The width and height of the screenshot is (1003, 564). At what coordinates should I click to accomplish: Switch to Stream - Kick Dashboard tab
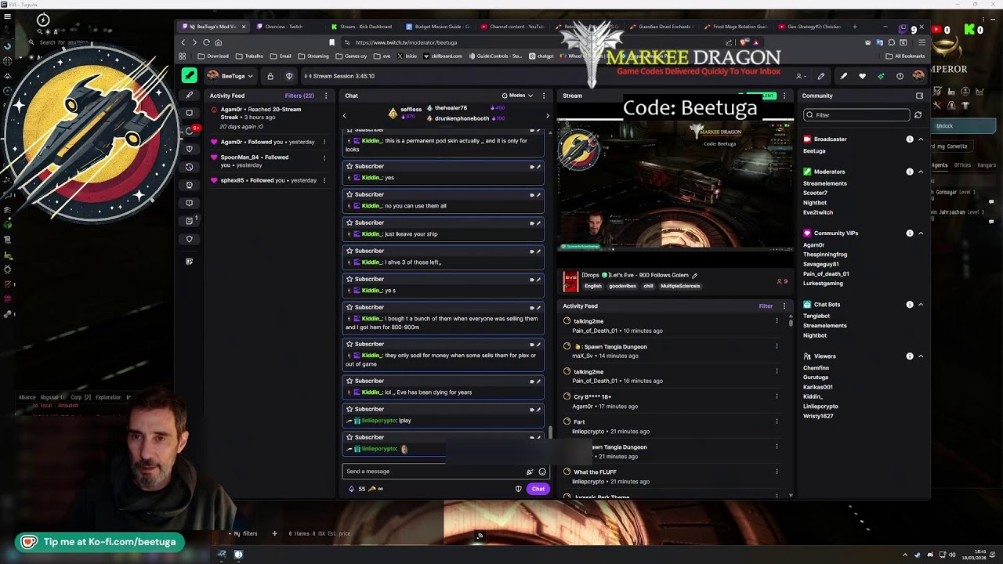365,27
